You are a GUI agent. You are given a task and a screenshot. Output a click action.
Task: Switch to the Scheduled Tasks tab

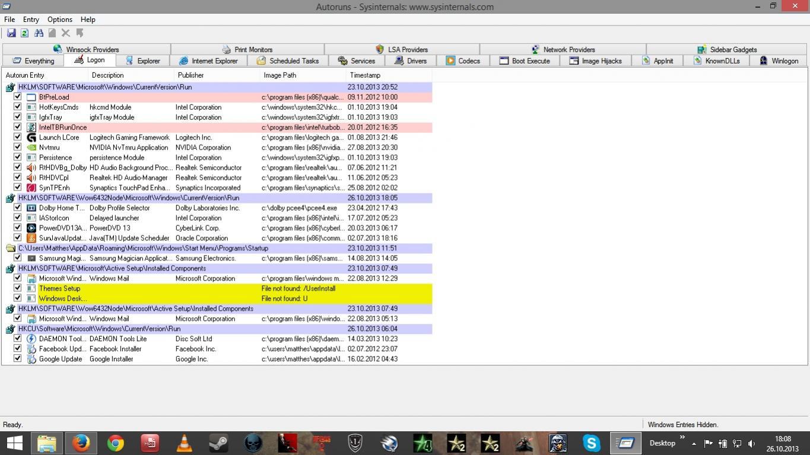(288, 61)
